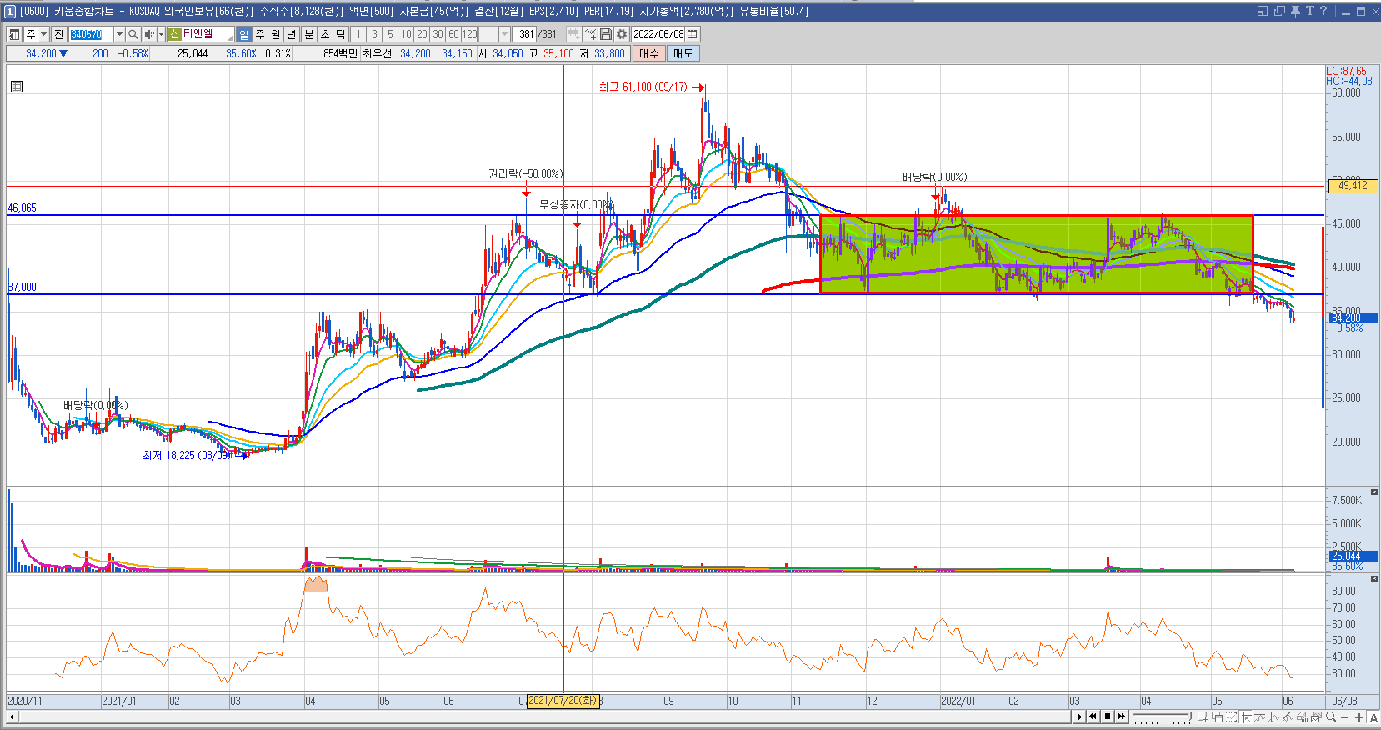Click the 381 candle count field
1381x730 pixels.
coord(526,34)
